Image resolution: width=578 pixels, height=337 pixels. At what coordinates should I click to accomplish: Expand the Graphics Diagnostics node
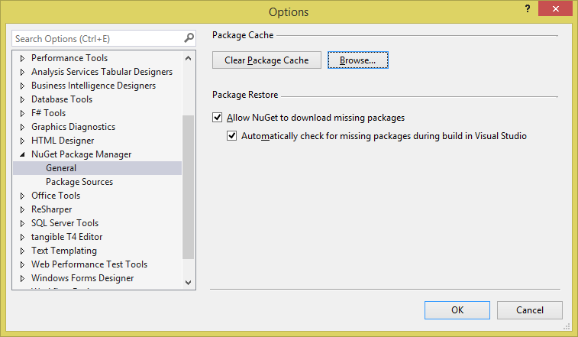pyautogui.click(x=22, y=128)
